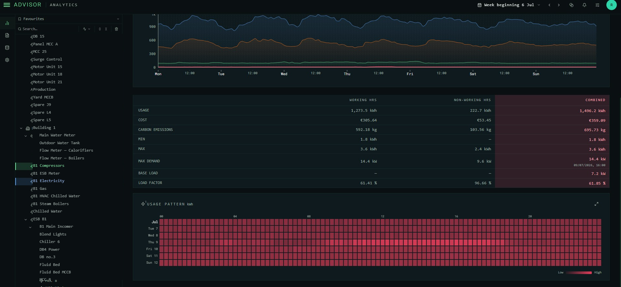Click the building icon beside Building 1

tap(28, 128)
